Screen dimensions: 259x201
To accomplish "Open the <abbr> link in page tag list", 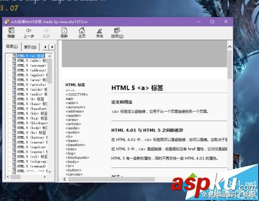I will pyautogui.click(x=72, y=103).
